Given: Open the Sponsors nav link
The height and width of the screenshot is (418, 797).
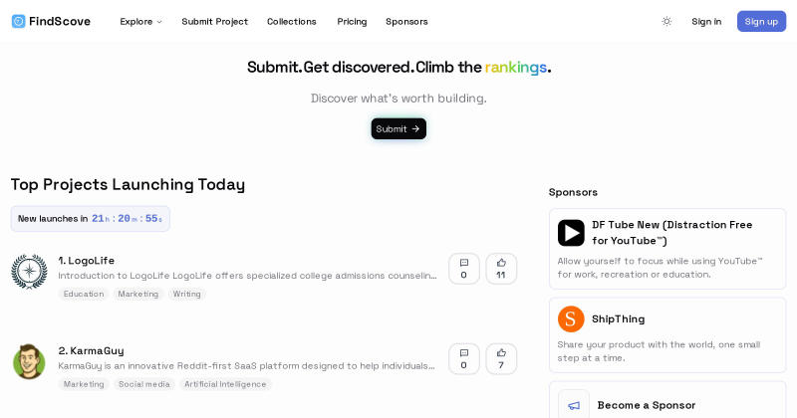Looking at the screenshot, I should tap(406, 21).
